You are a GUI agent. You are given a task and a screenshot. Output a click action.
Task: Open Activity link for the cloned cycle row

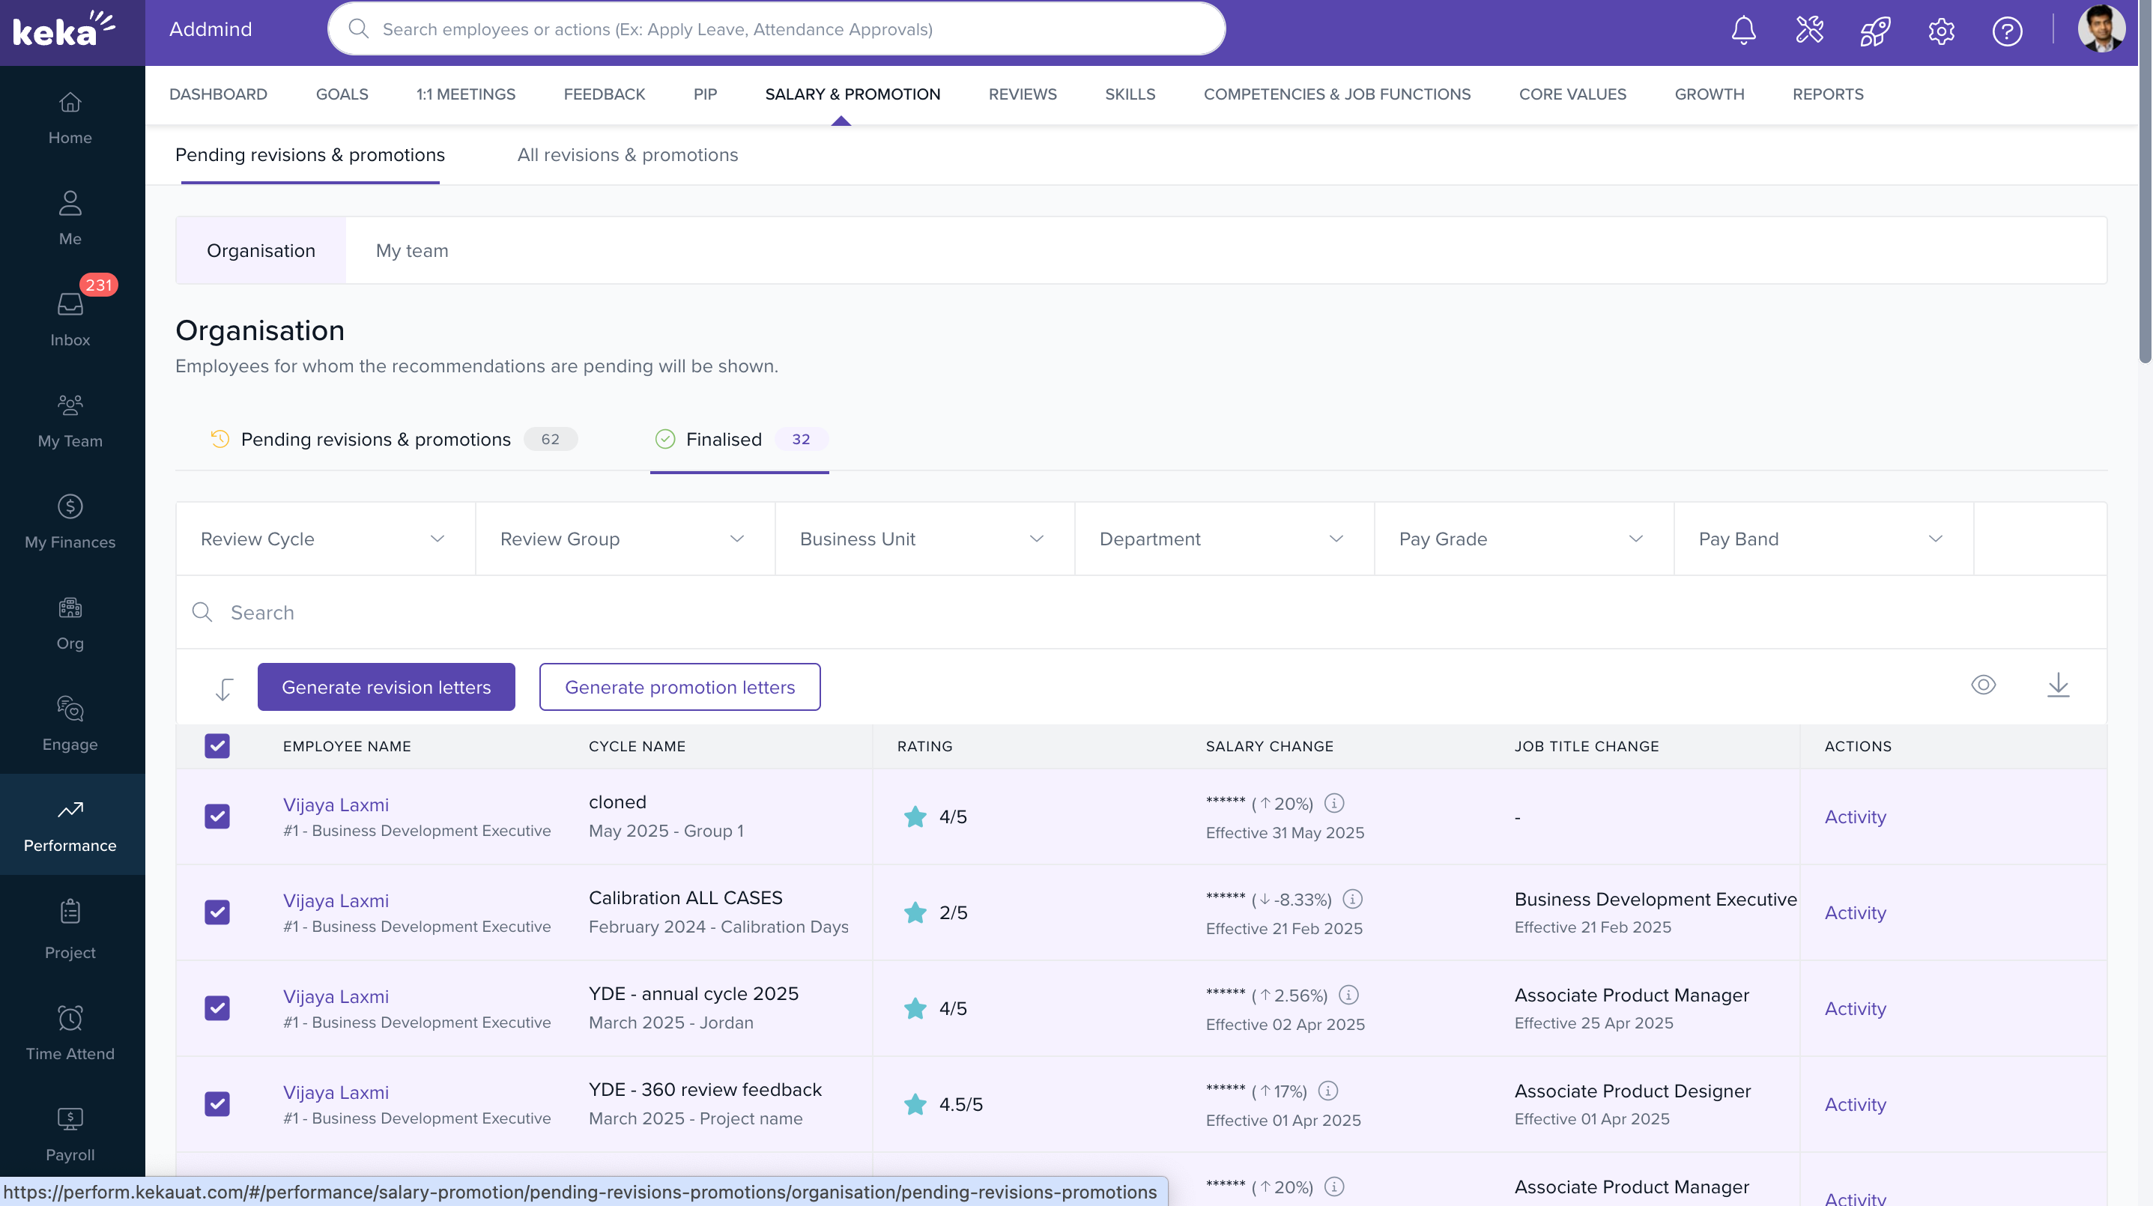(1855, 816)
